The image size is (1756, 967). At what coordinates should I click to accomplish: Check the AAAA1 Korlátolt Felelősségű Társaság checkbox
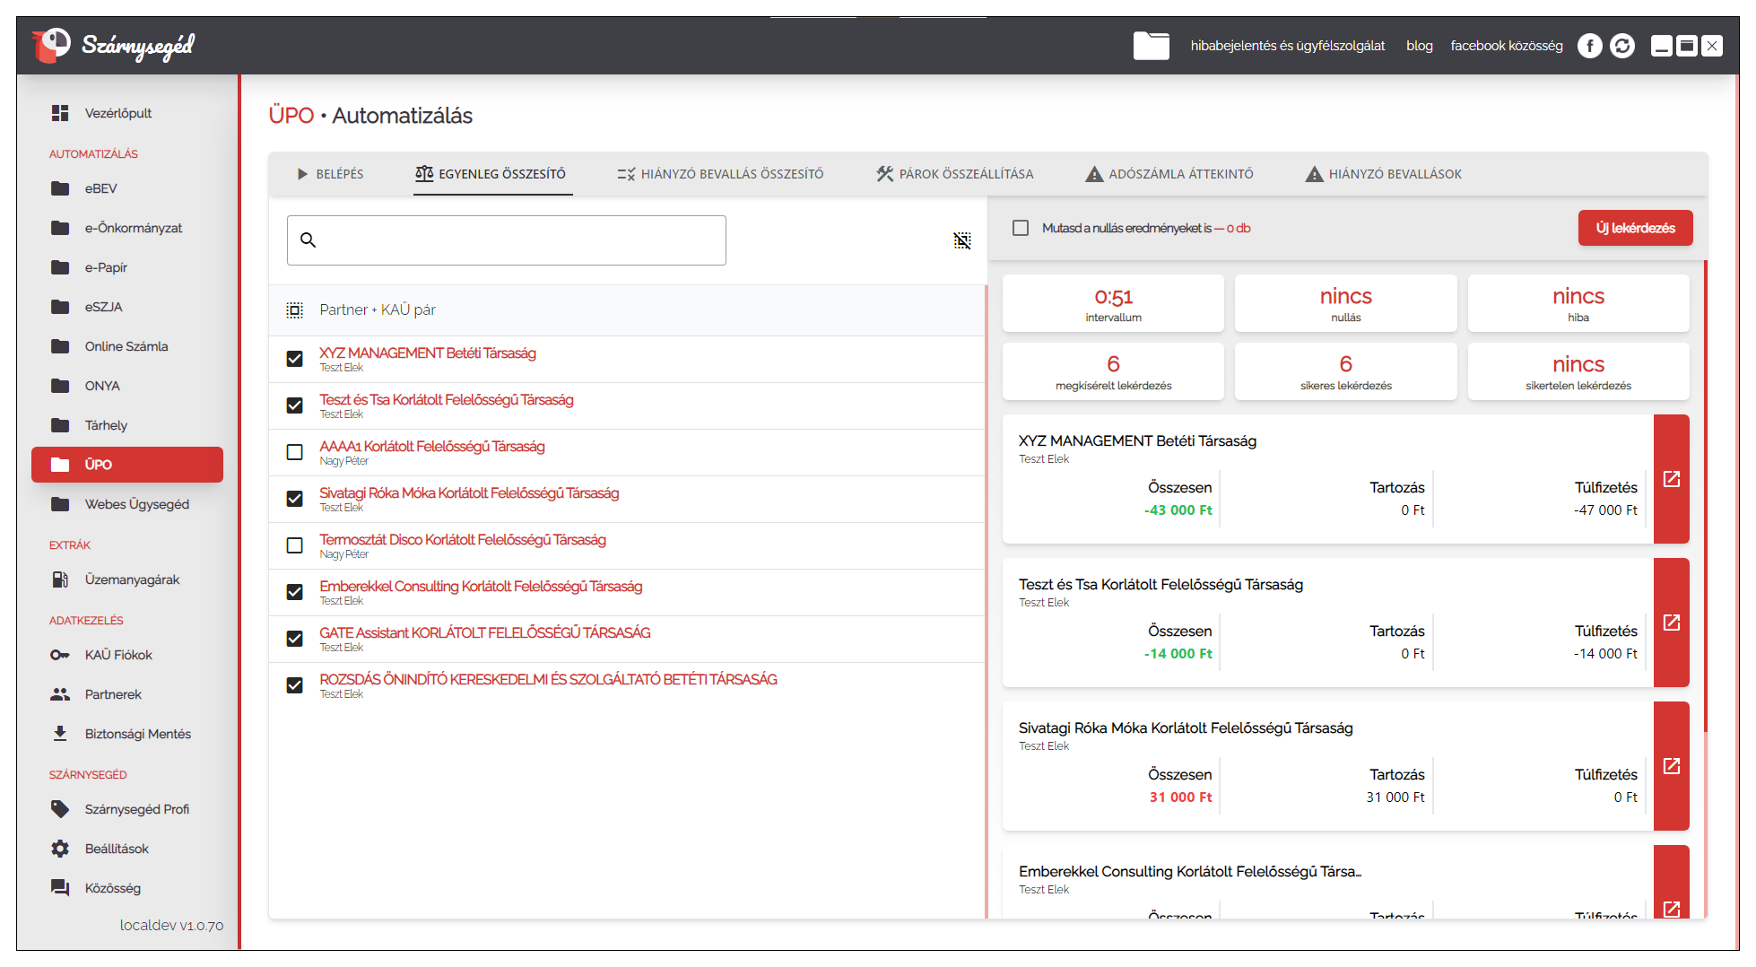tap(294, 452)
